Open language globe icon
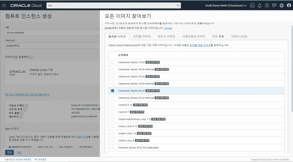 282,5
